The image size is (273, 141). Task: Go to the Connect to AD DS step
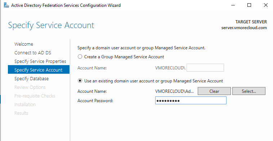(33, 53)
